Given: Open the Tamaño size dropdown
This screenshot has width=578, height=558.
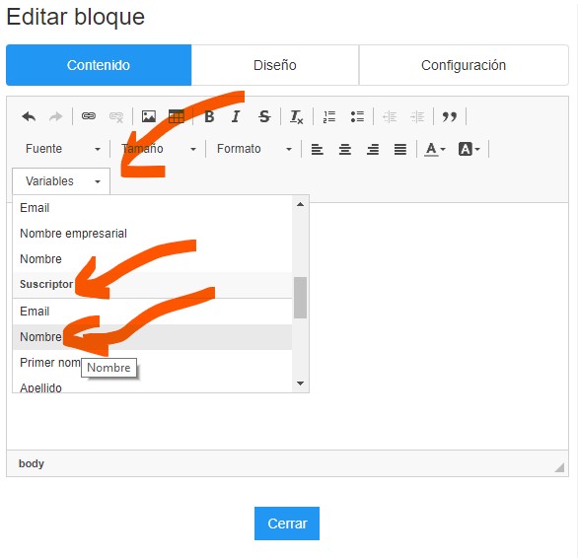Looking at the screenshot, I should pos(158,149).
